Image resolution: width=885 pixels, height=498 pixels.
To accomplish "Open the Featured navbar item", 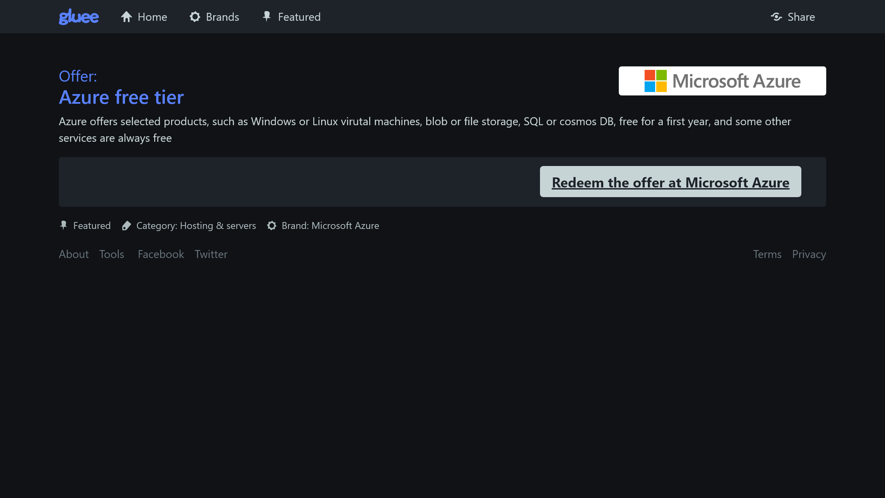I will [291, 17].
